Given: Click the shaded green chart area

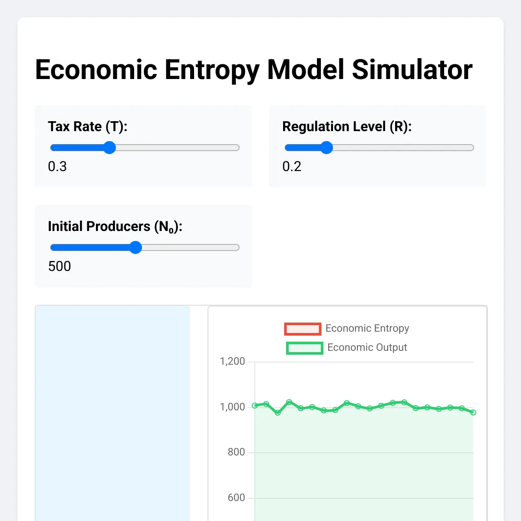Looking at the screenshot, I should pyautogui.click(x=365, y=469).
